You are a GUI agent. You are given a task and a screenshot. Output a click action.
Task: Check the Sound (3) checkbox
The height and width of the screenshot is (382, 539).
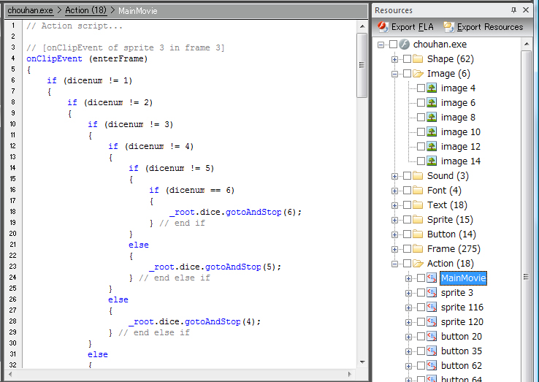[407, 176]
